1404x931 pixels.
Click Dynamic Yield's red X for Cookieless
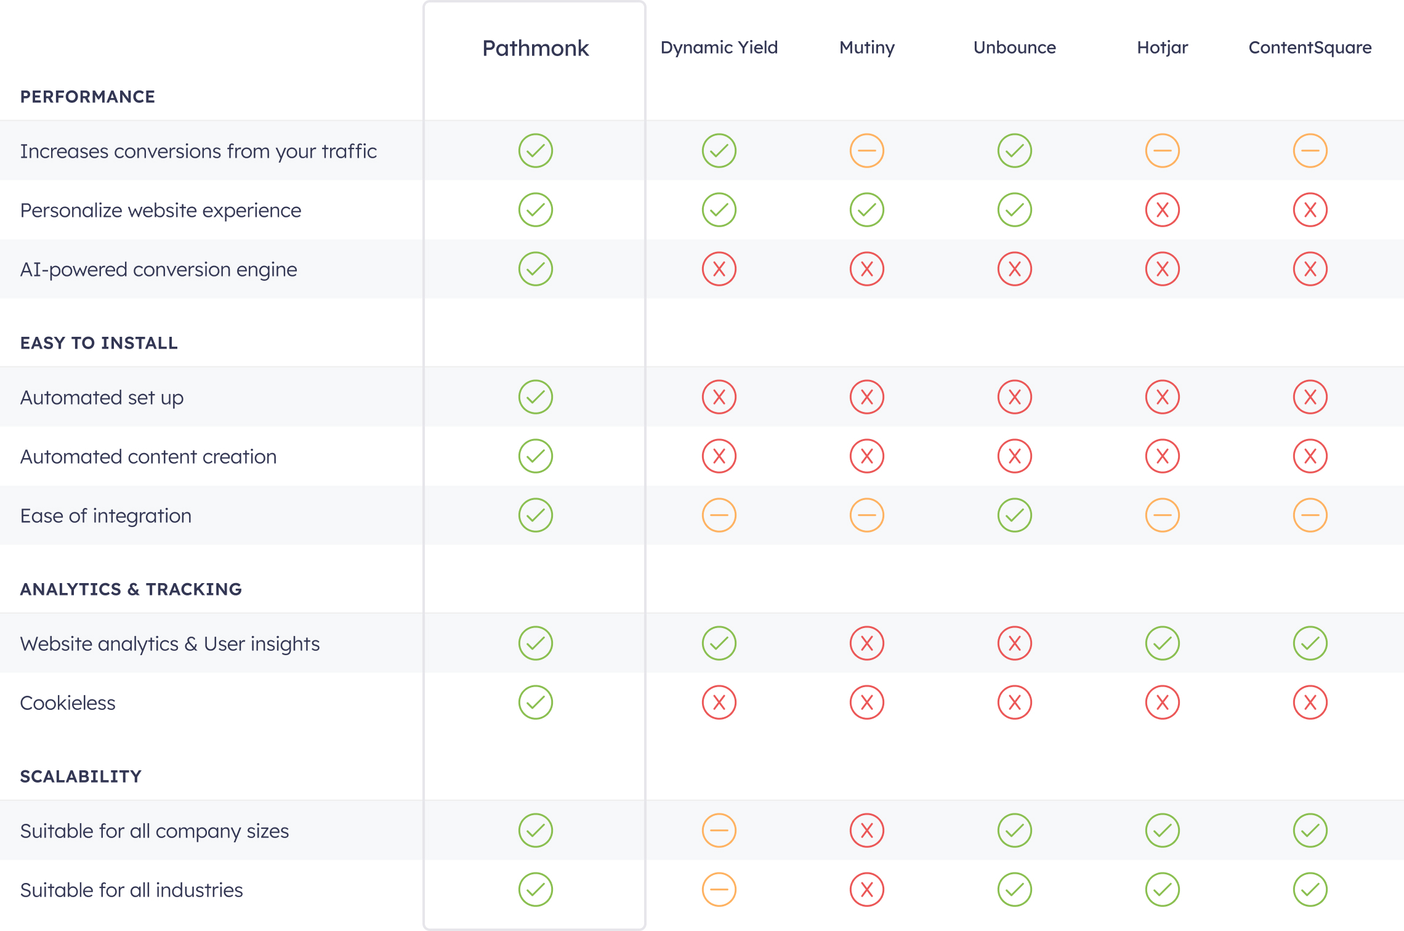coord(719,703)
